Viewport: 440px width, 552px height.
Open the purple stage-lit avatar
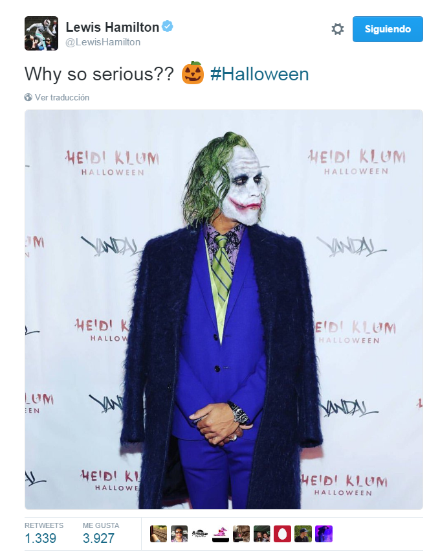pos(324,534)
